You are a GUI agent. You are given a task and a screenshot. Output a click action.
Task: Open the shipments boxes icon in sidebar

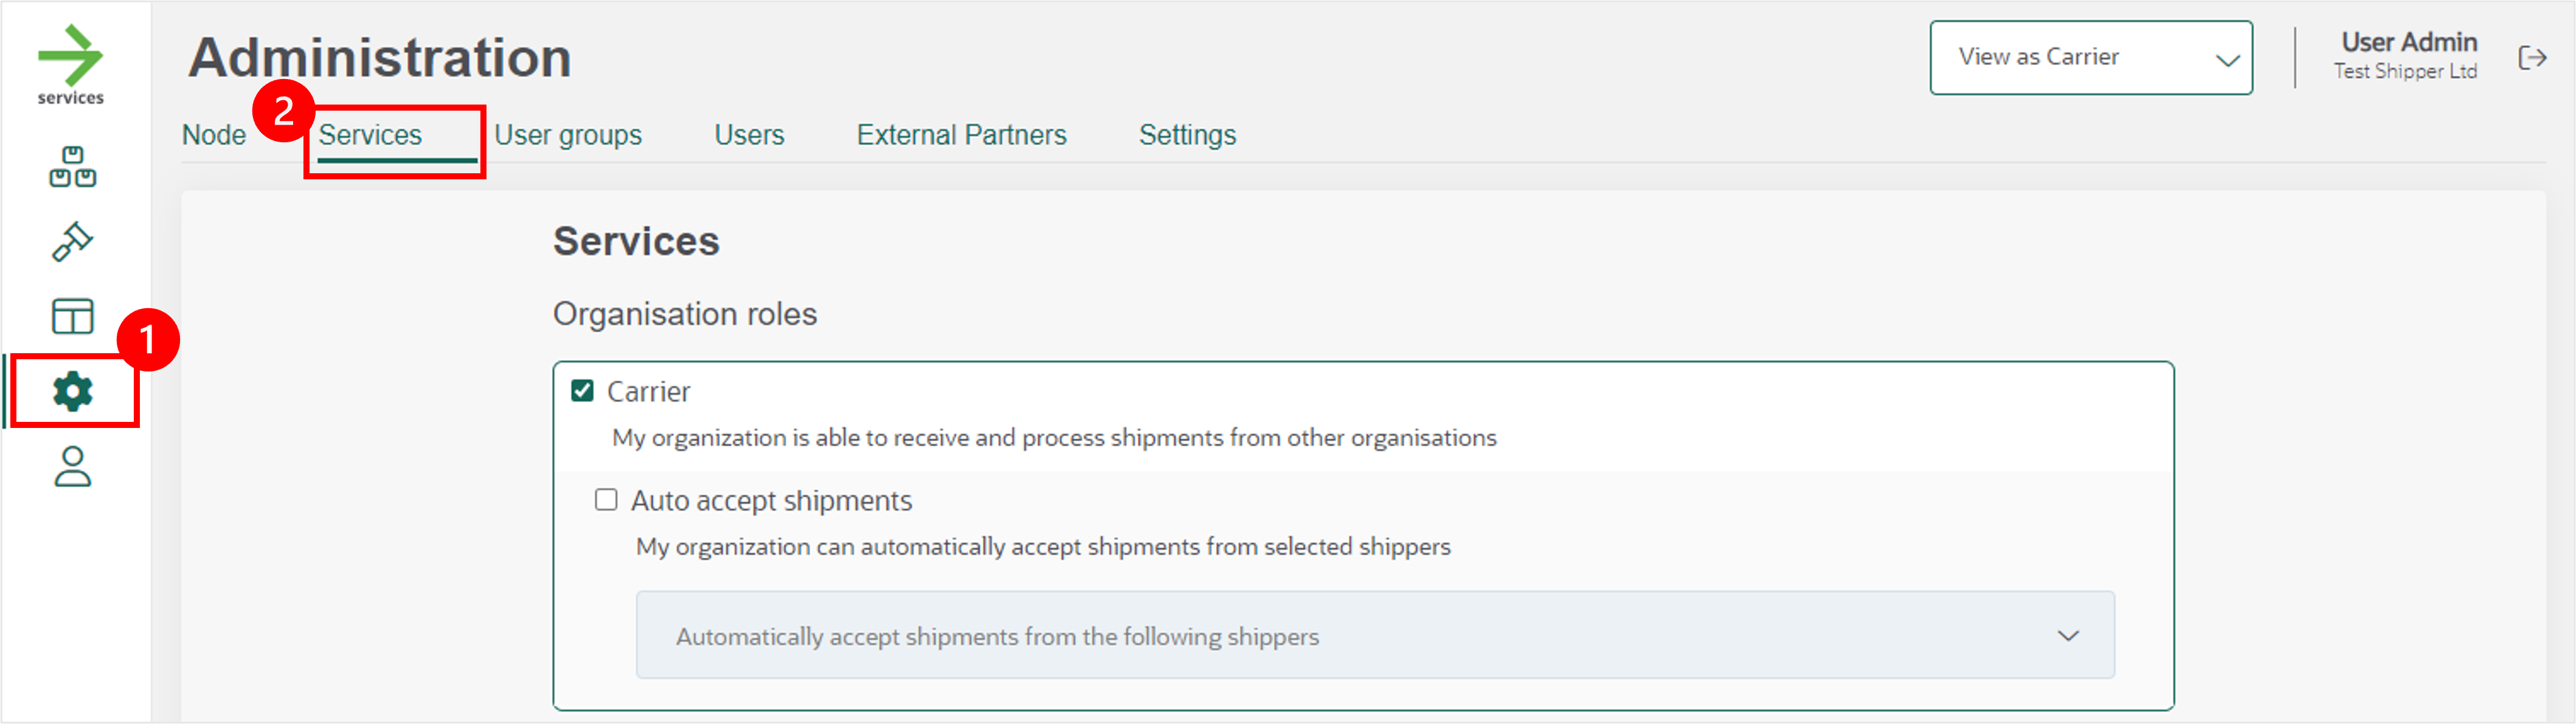coord(72,167)
